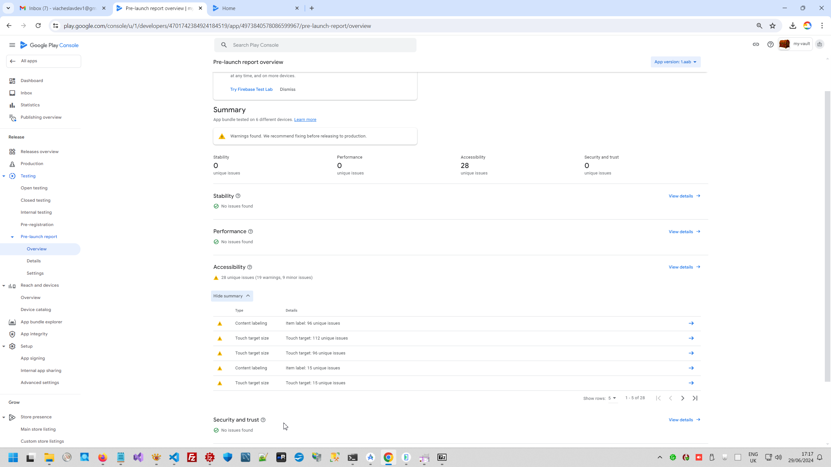
Task: Click the copy link icon in the header
Action: point(756,44)
